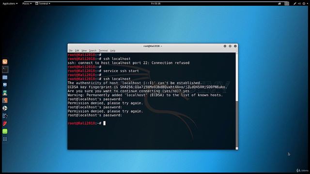310x174 pixels.
Task: Maximize the terminal window
Action: pos(230,46)
